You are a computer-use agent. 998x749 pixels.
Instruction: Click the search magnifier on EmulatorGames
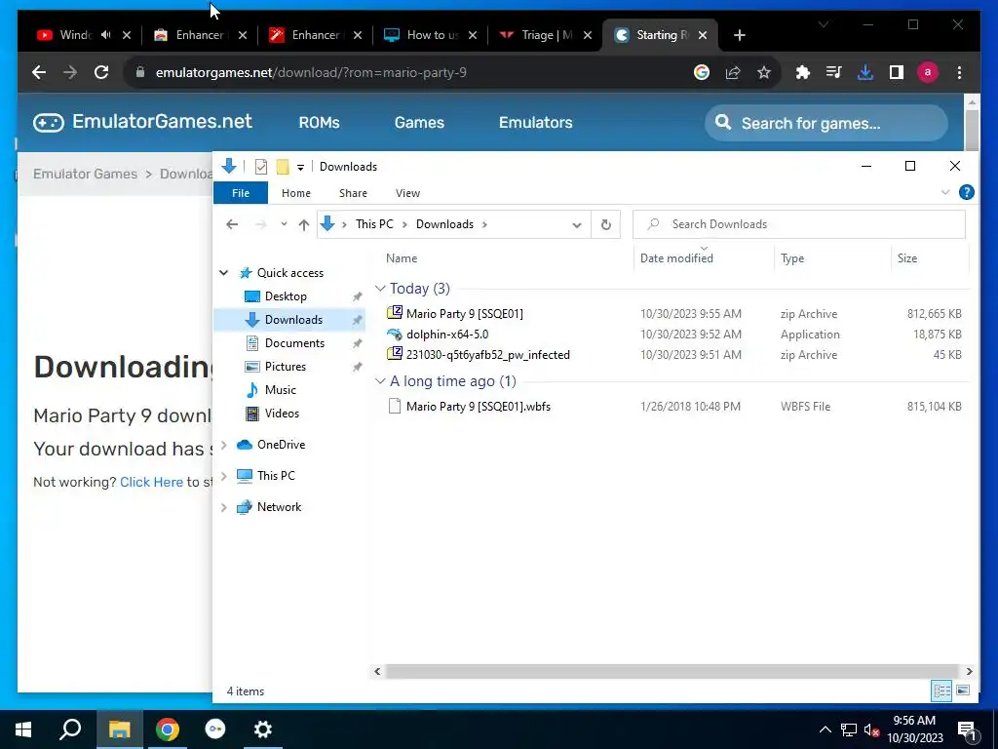pos(723,122)
